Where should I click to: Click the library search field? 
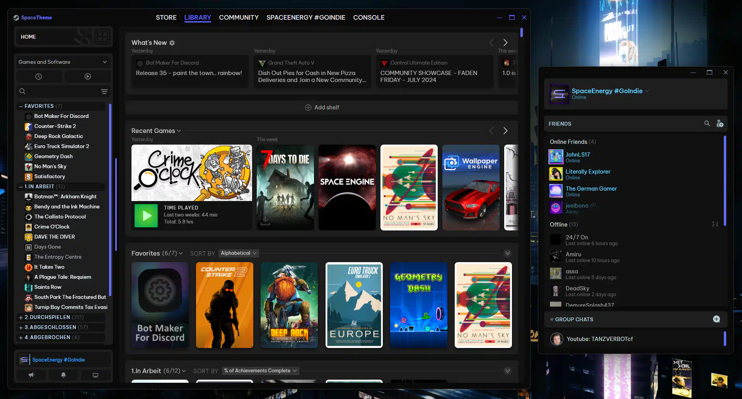coord(63,91)
